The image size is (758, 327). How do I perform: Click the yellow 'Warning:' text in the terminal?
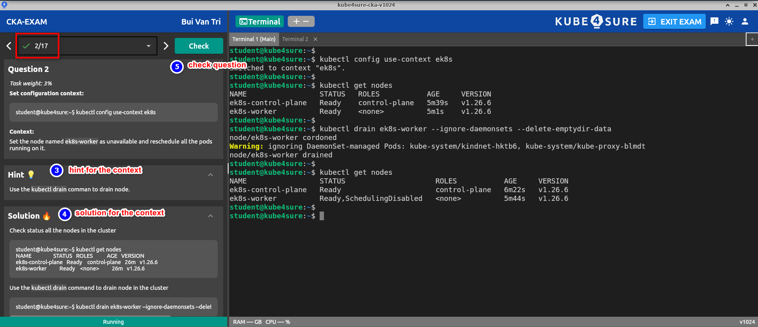point(247,146)
